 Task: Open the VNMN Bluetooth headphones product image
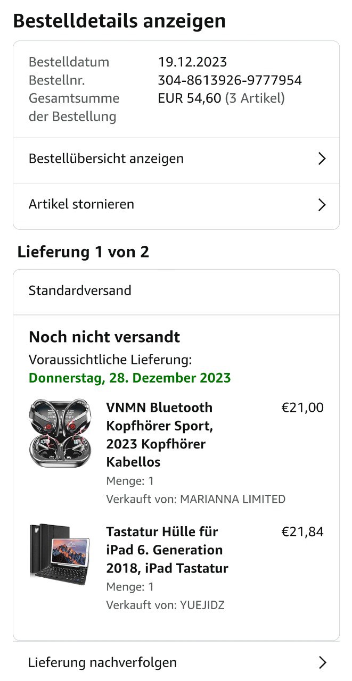tap(60, 434)
